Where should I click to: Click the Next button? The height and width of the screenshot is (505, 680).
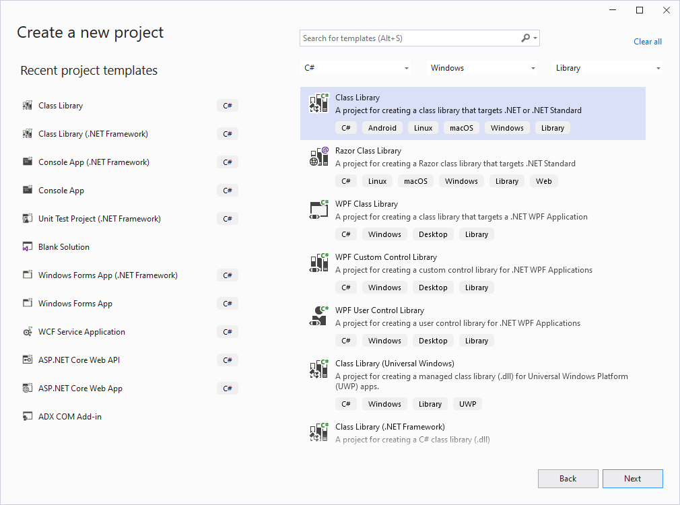(x=632, y=479)
